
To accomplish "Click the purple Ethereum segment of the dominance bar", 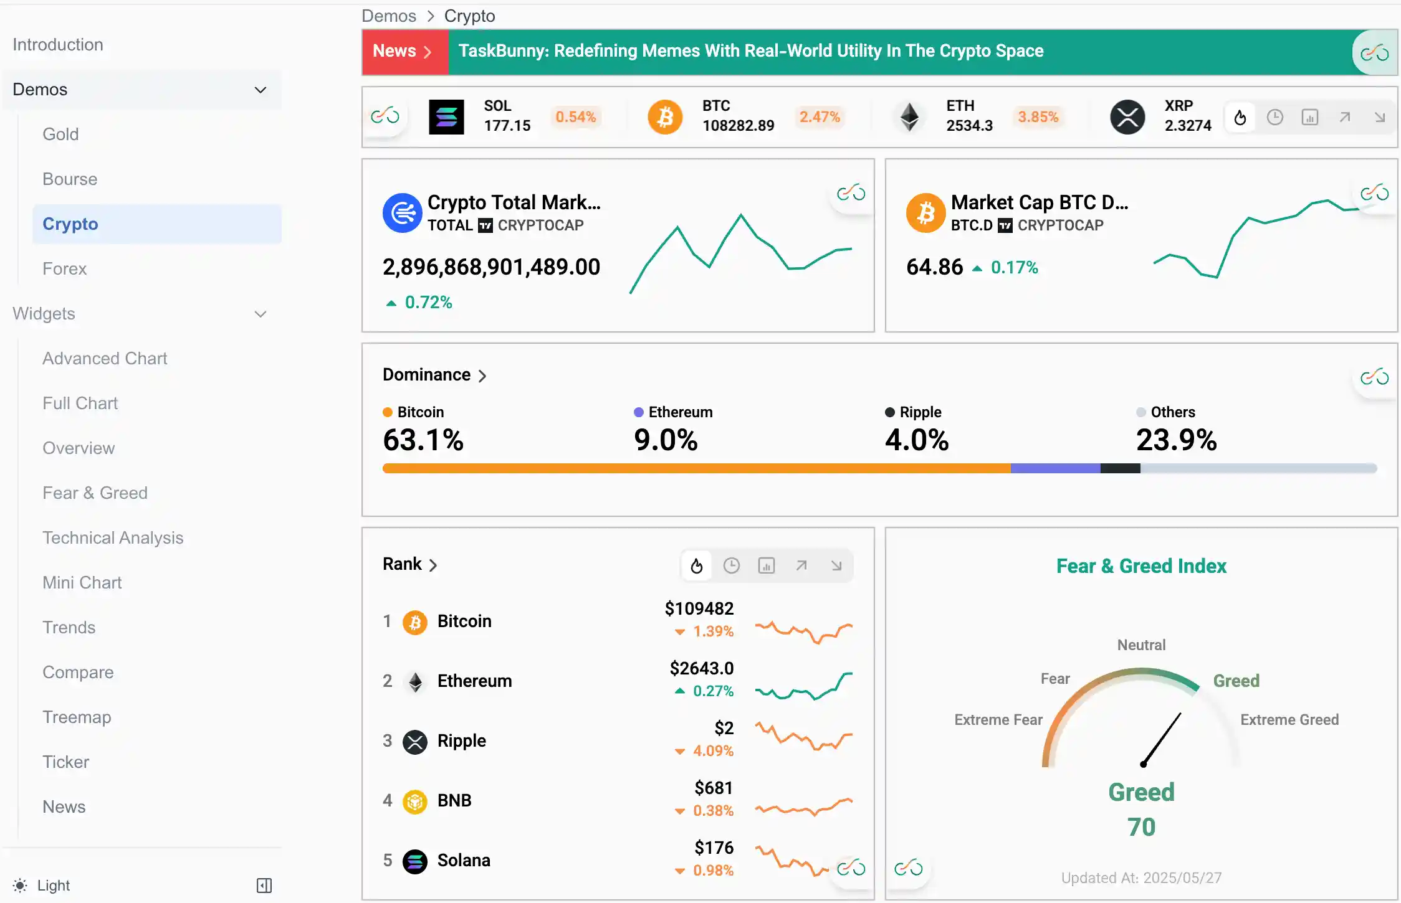I will coord(1054,468).
